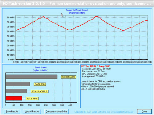This screenshot has width=154, height=115.
Task: Click the gray SCSI Ultra320 bar
Action: point(31,77)
